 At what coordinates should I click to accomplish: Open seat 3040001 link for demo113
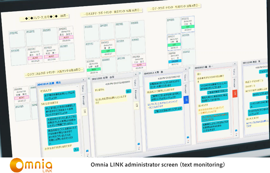[x=63, y=28]
